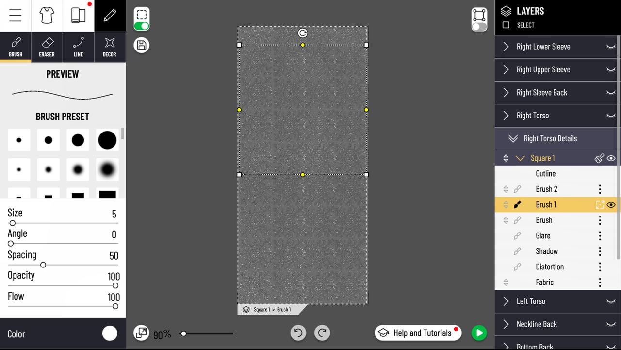
Task: Expand the Right Torso group
Action: tap(506, 116)
